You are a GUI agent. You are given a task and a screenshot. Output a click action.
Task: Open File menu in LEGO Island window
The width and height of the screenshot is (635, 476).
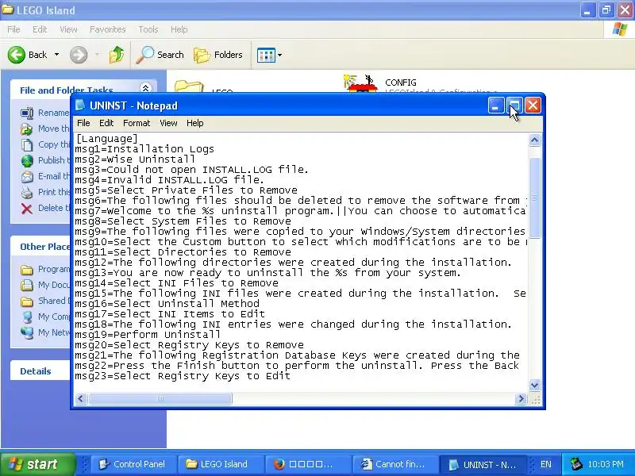13,29
